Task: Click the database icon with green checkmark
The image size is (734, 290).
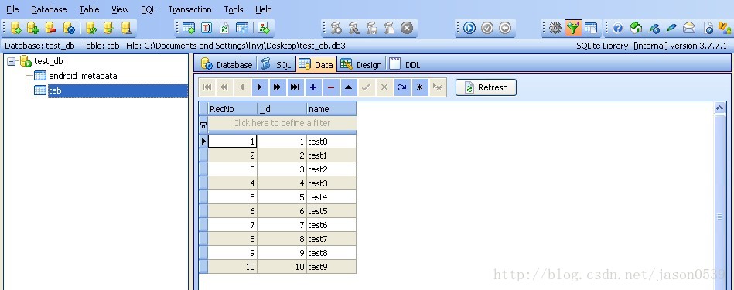Action: click(108, 28)
